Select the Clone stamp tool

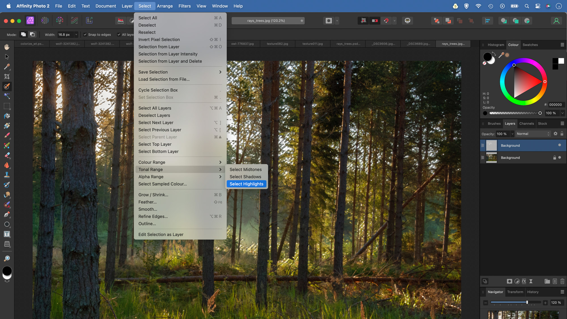pos(7,175)
